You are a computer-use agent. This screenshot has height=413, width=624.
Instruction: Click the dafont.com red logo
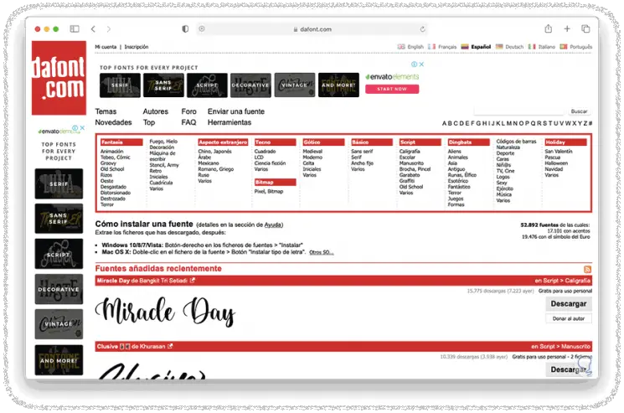point(59,78)
